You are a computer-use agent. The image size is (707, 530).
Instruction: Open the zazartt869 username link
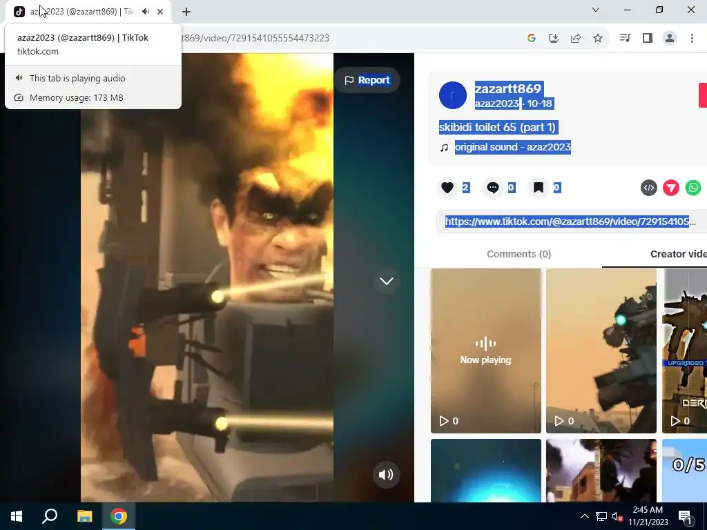coord(507,88)
